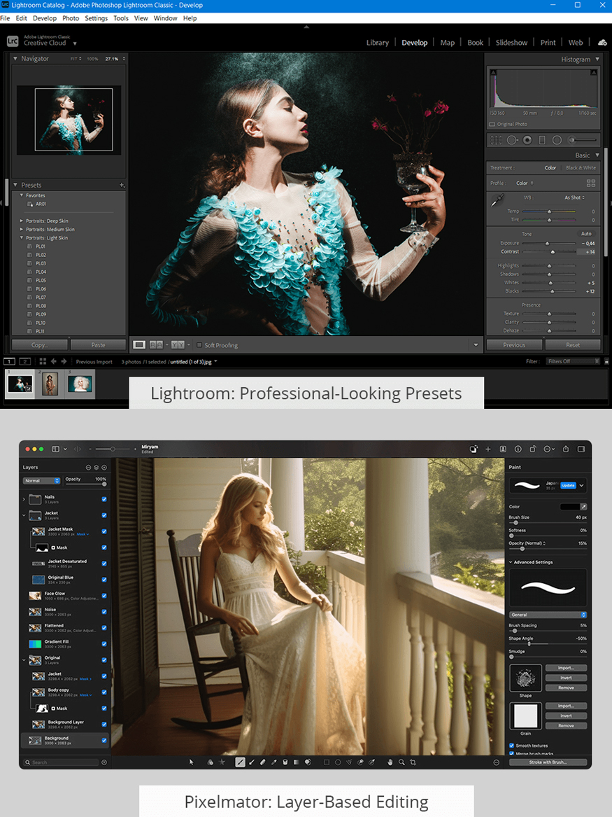Collapse the Histogram panel triangle
The image size is (612, 817).
597,60
